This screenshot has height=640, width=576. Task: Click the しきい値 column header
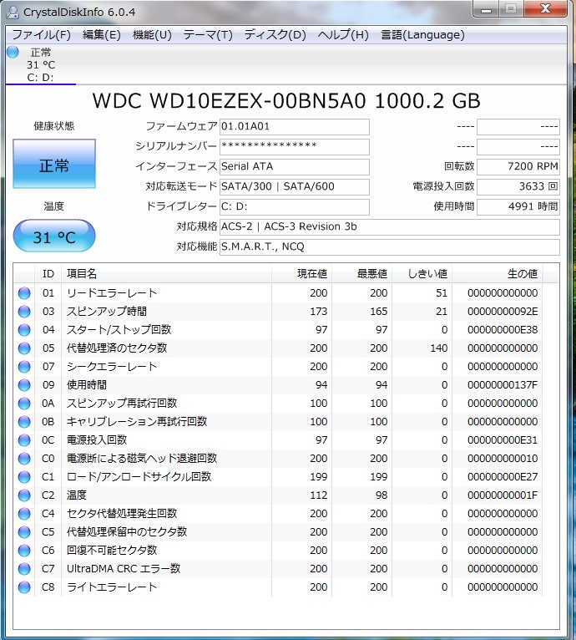point(422,273)
